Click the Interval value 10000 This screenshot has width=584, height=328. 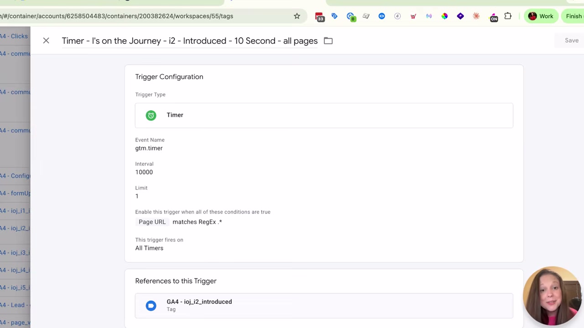click(x=144, y=172)
